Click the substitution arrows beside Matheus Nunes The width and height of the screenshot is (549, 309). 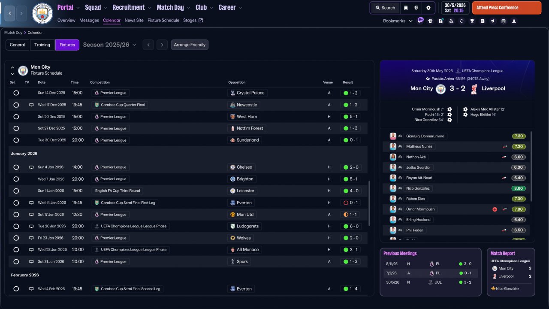coord(505,147)
